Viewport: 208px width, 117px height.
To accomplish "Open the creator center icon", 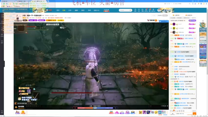I will pos(153,10).
